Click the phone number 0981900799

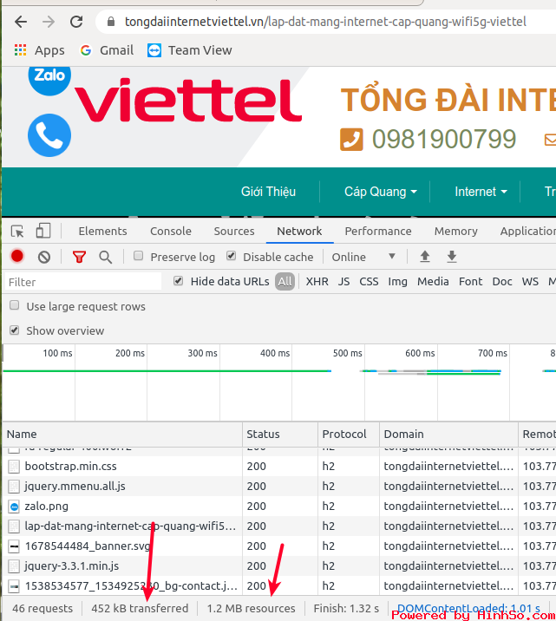coord(444,140)
